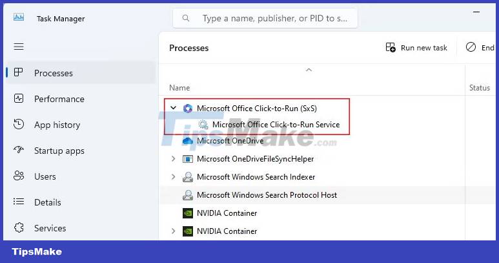Click the icon of expandable NVIDIA Container
The image size is (499, 263).
[188, 231]
